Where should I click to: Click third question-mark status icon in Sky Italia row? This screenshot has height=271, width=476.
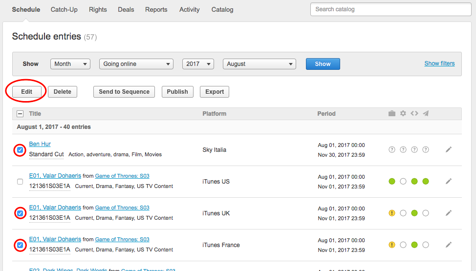[x=414, y=149]
